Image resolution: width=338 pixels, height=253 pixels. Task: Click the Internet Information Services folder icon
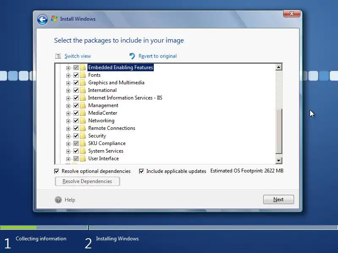tap(83, 98)
